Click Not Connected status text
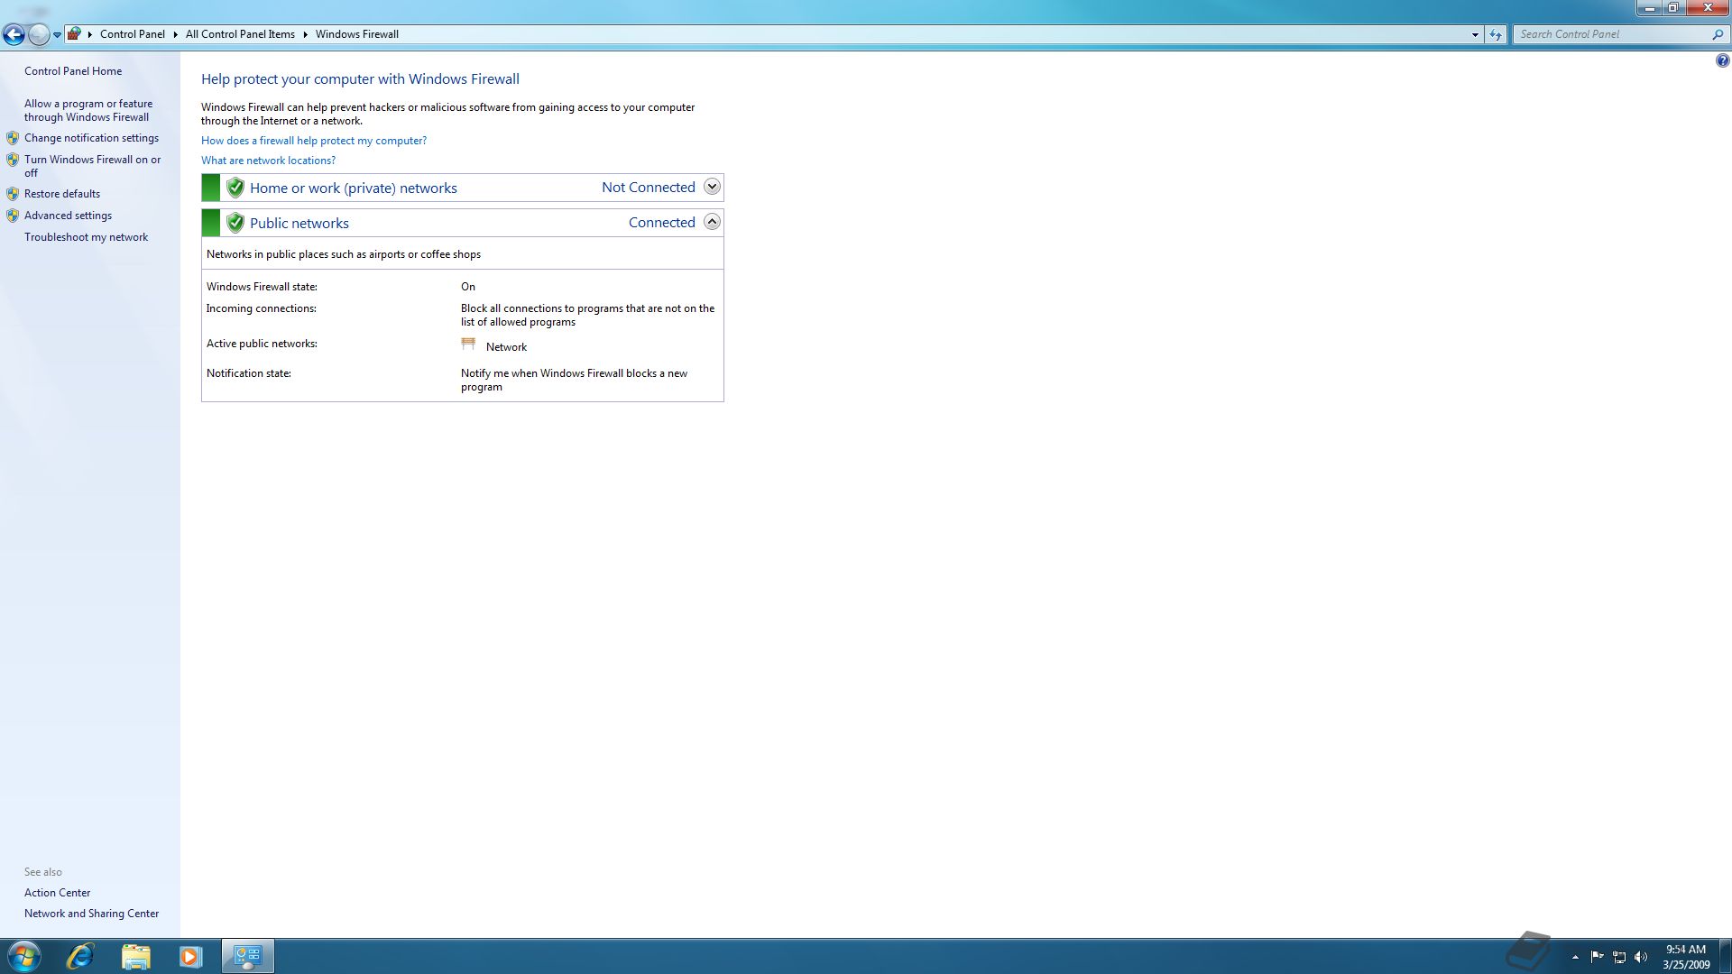 pyautogui.click(x=649, y=188)
